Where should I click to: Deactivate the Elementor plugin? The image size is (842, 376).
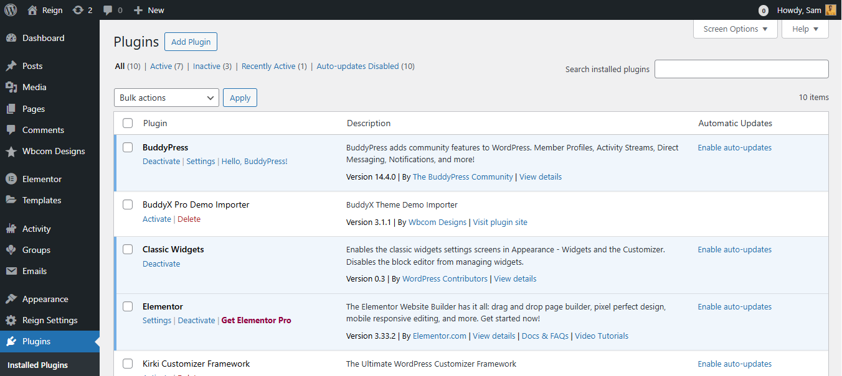pos(196,320)
